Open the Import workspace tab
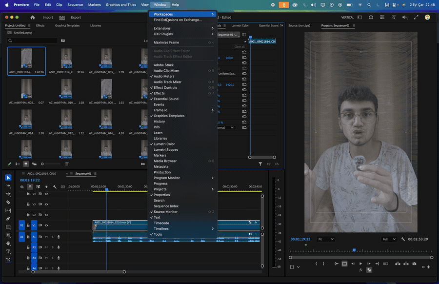This screenshot has height=284, width=439. pyautogui.click(x=48, y=18)
